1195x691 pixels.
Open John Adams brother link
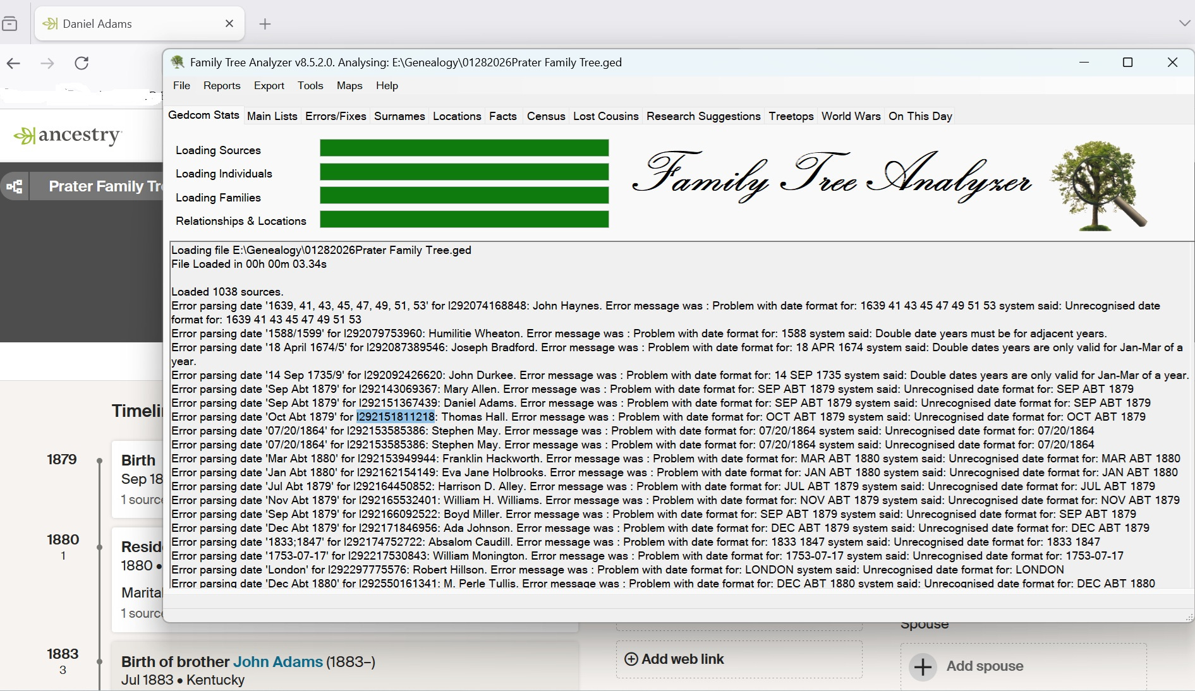(278, 661)
